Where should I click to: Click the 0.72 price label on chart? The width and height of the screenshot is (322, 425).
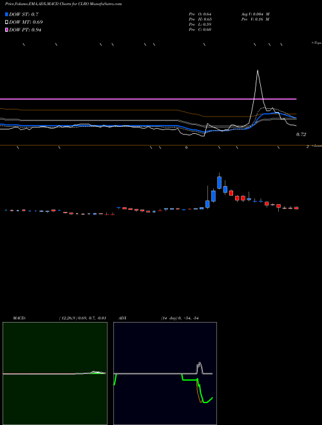pyautogui.click(x=301, y=135)
